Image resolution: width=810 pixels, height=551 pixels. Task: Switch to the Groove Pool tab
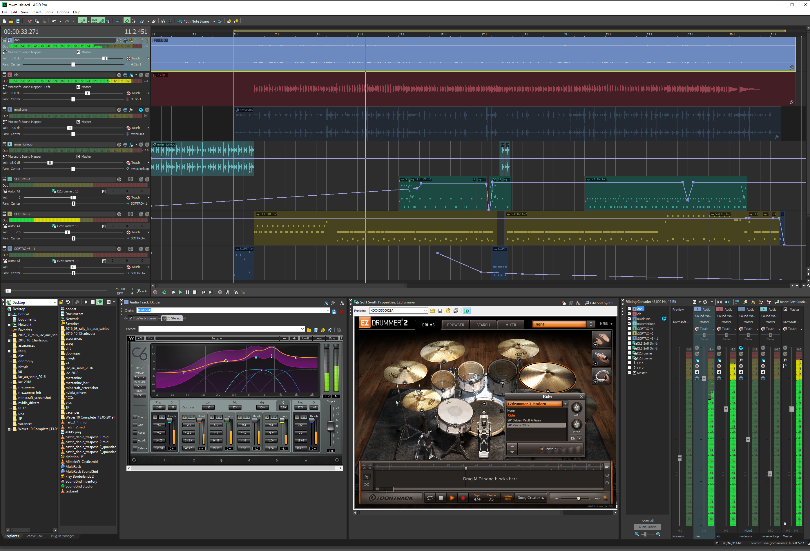(x=34, y=537)
